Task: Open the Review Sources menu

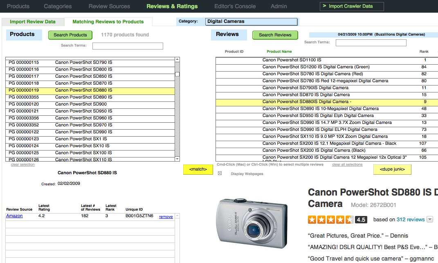Action: pyautogui.click(x=109, y=6)
